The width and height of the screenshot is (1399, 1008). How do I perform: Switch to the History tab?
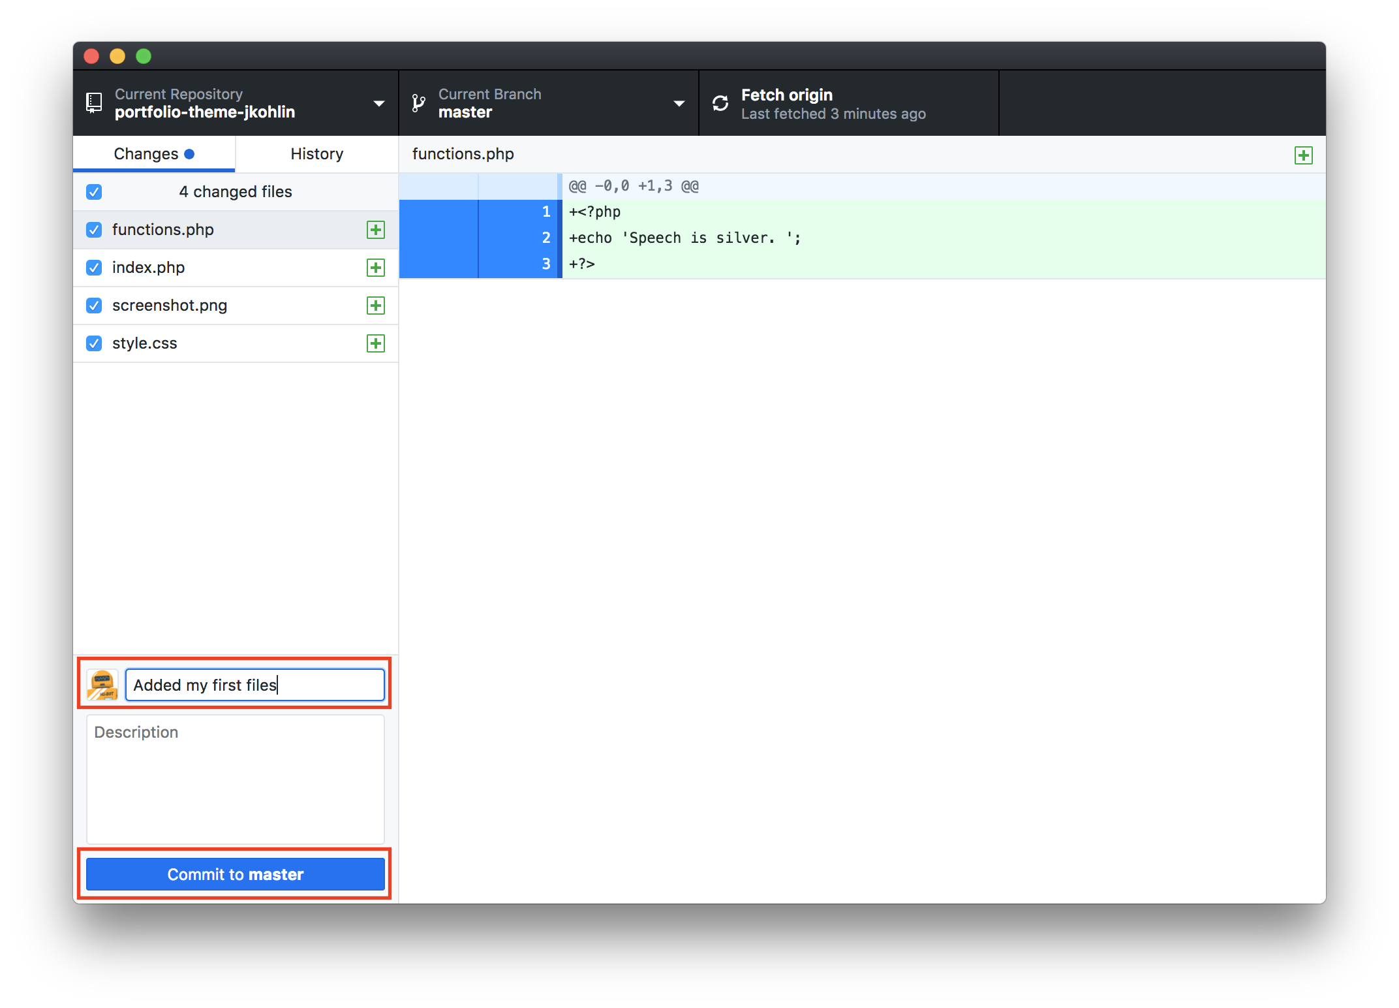317,154
